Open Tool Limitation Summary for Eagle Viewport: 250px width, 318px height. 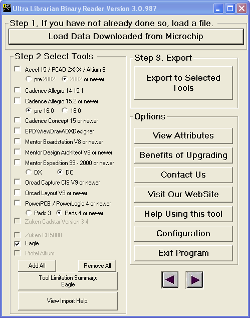click(68, 281)
